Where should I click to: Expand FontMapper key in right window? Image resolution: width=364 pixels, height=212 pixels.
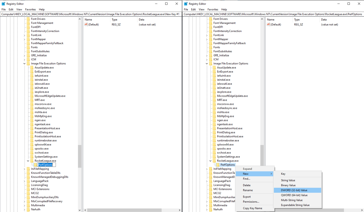pos(207,39)
